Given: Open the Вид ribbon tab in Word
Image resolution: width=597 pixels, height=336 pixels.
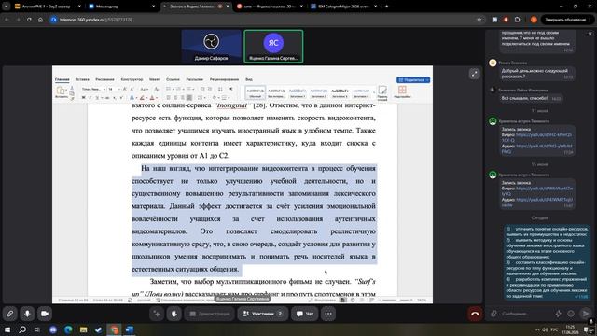Looking at the screenshot, I should point(249,79).
